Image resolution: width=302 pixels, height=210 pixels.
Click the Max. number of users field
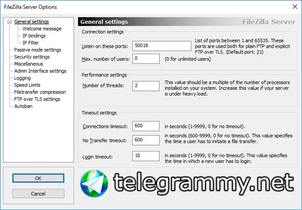click(x=146, y=59)
